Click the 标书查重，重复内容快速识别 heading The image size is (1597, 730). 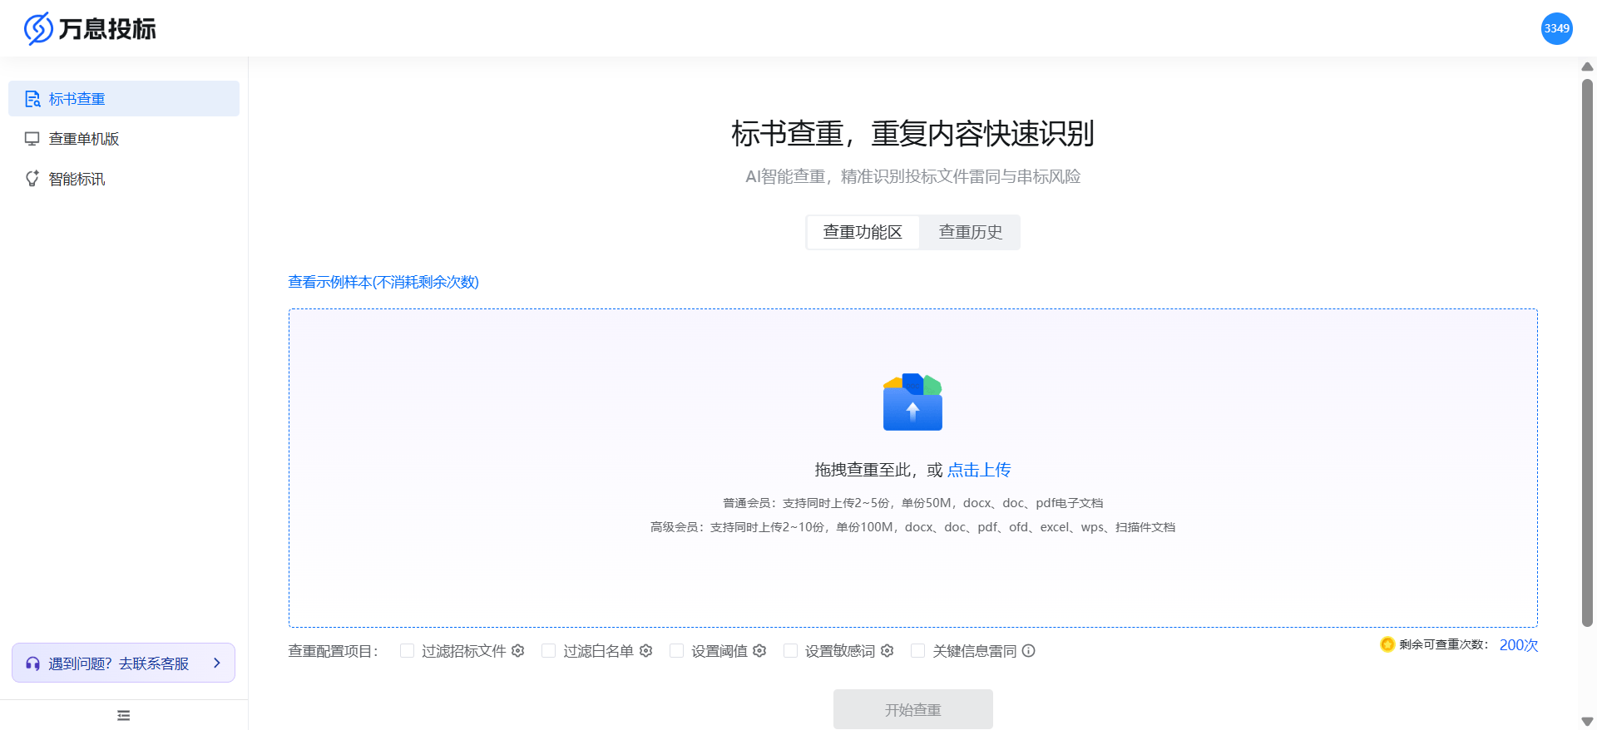click(x=912, y=133)
